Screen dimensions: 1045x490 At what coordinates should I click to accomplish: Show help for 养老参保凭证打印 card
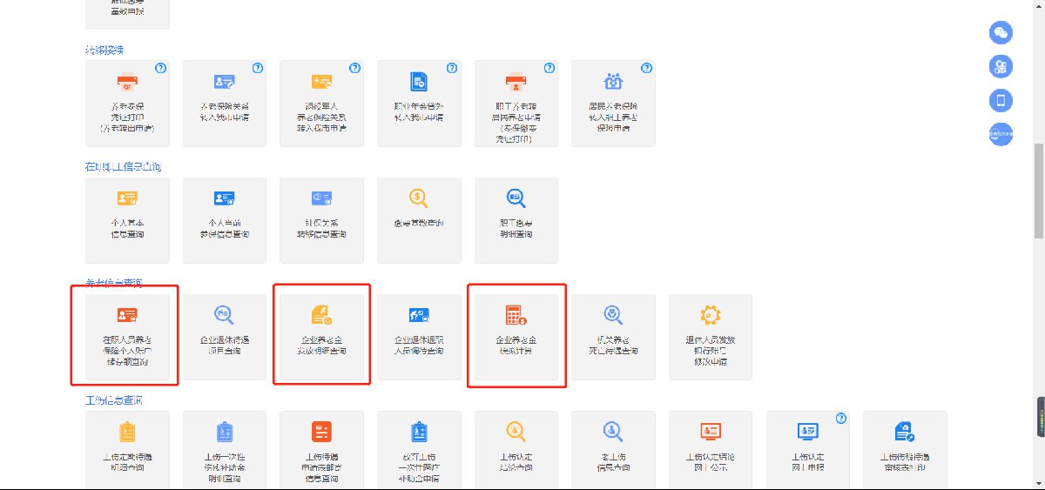pyautogui.click(x=160, y=68)
